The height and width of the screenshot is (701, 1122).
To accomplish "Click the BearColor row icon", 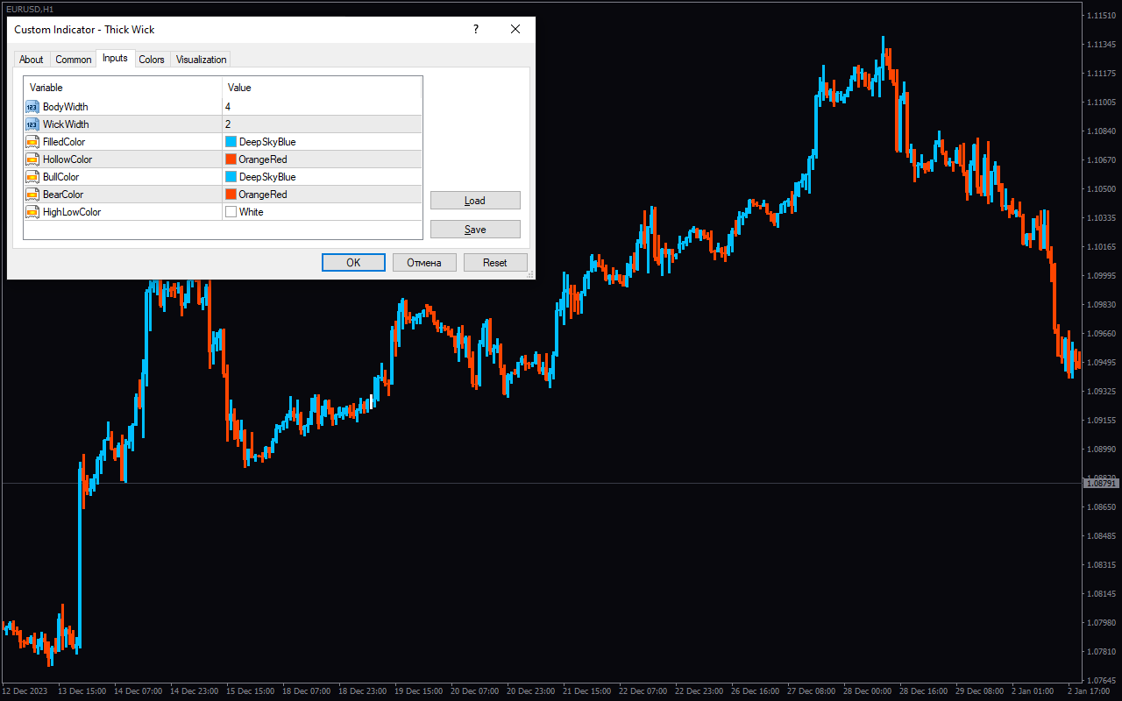I will click(32, 195).
